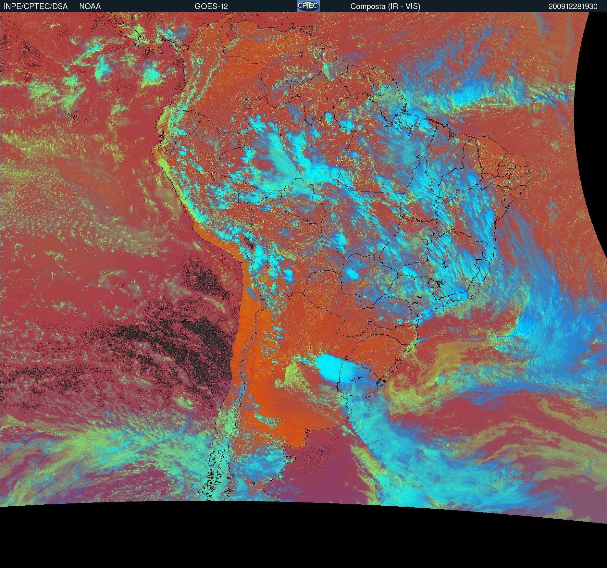This screenshot has height=568, width=607.
Task: Select the INPE/CPTEC/DSA header text
Action: coord(35,6)
